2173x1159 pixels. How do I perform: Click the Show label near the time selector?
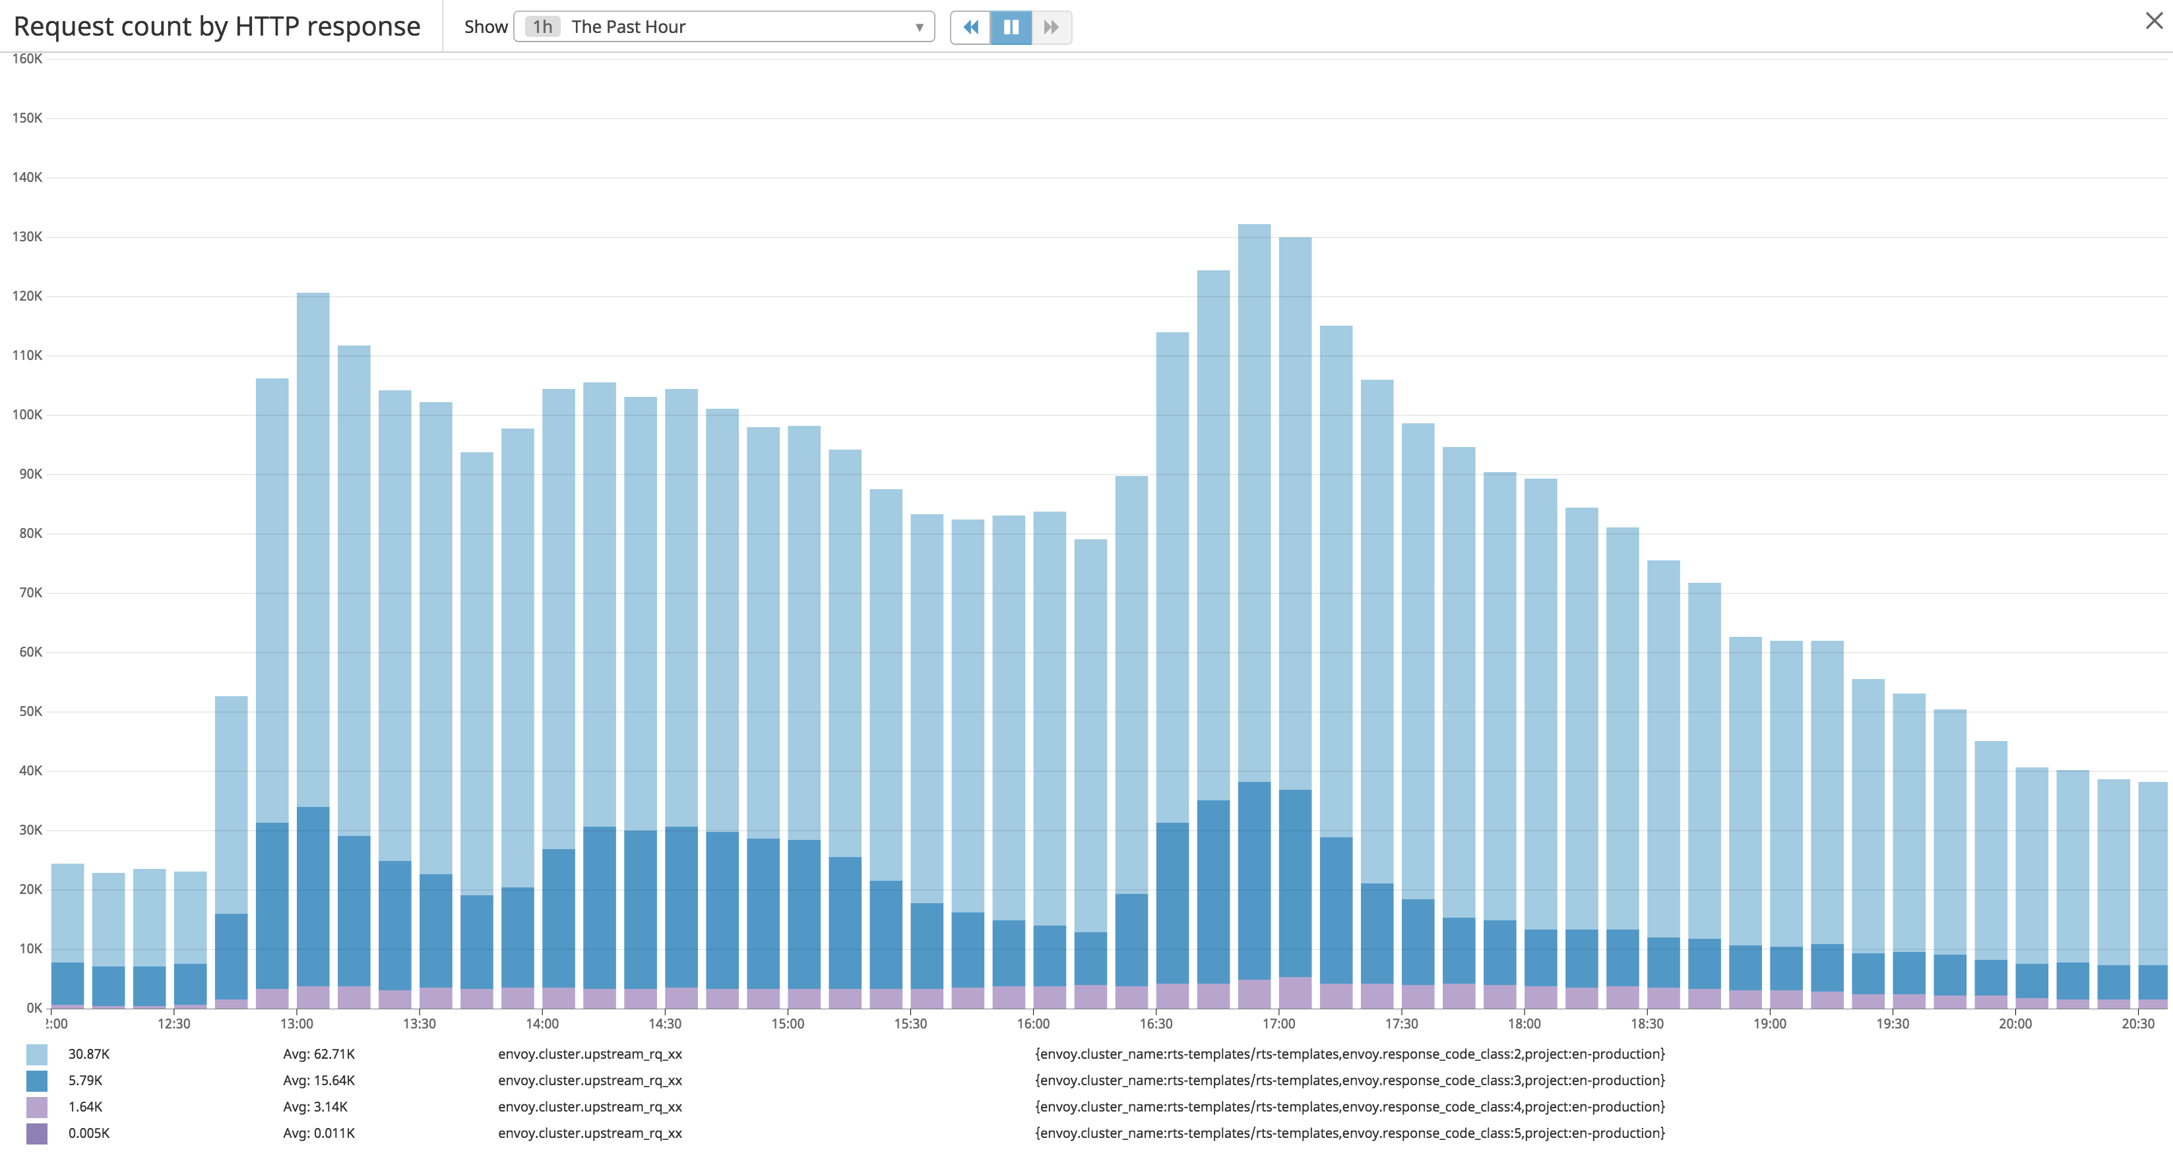tap(486, 26)
